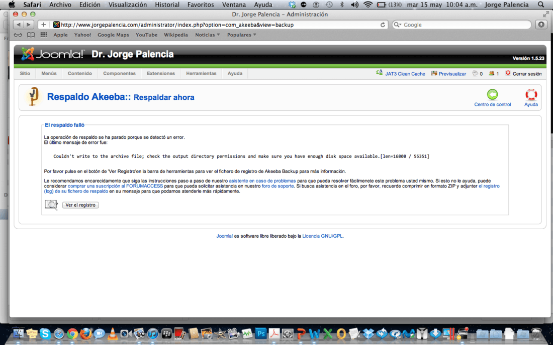Launch Photoshop from the dock
Image resolution: width=553 pixels, height=345 pixels.
260,333
